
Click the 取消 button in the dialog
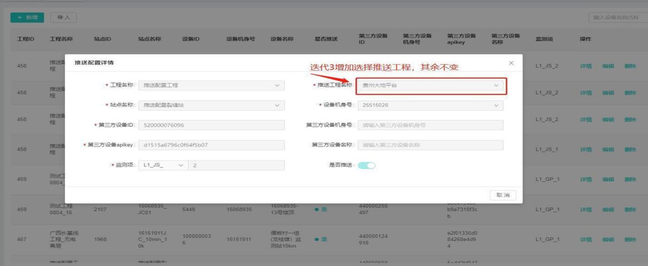[503, 195]
